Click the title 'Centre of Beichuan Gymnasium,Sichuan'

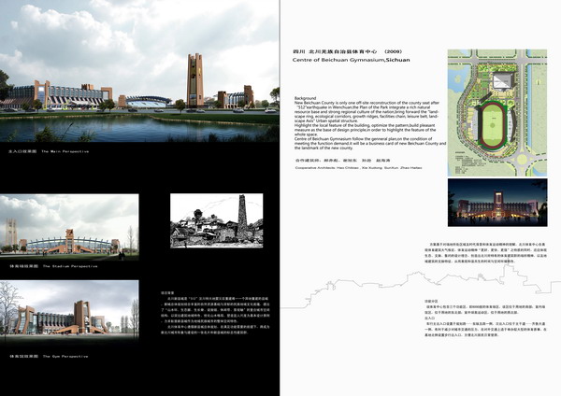(x=351, y=60)
